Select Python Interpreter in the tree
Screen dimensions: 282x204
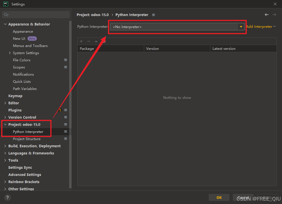coord(28,132)
